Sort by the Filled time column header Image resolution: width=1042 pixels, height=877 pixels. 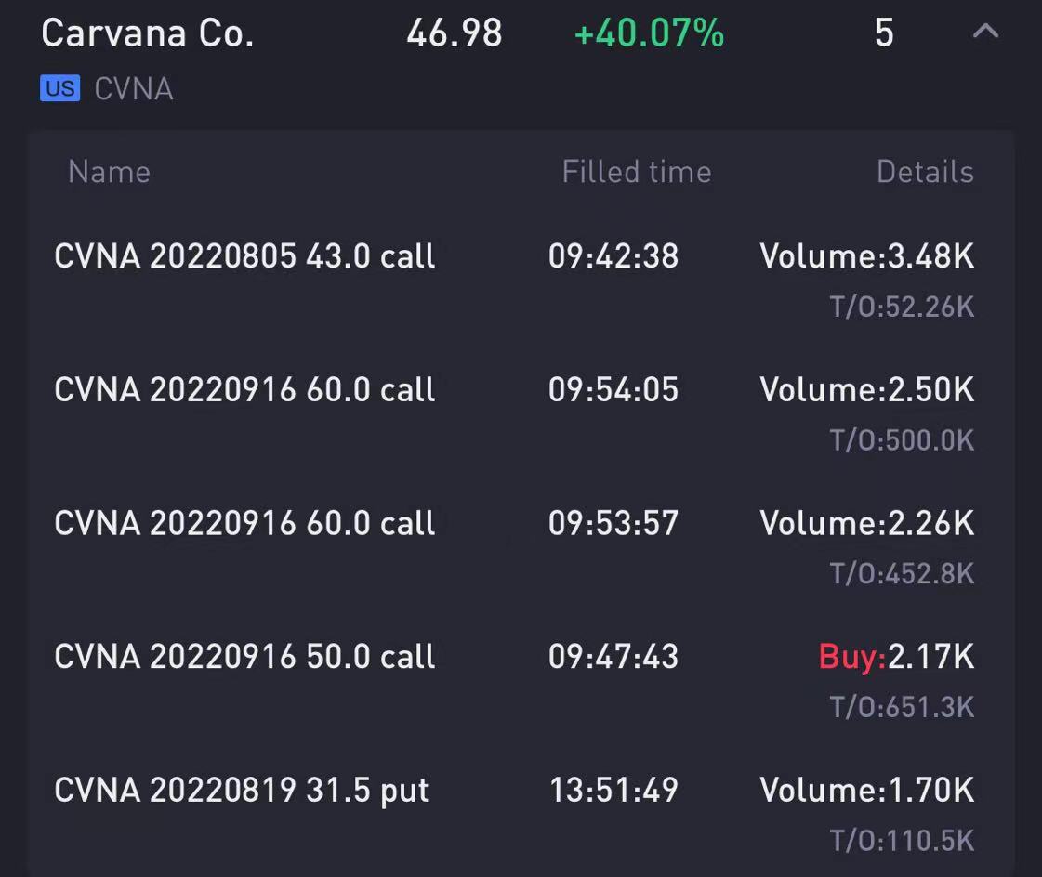[x=637, y=172]
